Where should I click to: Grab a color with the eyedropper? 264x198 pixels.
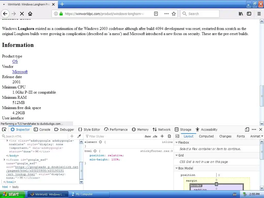pos(79,136)
